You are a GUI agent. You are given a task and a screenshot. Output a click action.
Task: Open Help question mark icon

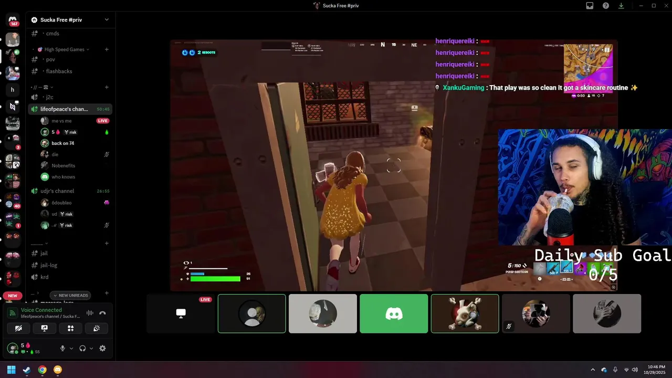606,6
